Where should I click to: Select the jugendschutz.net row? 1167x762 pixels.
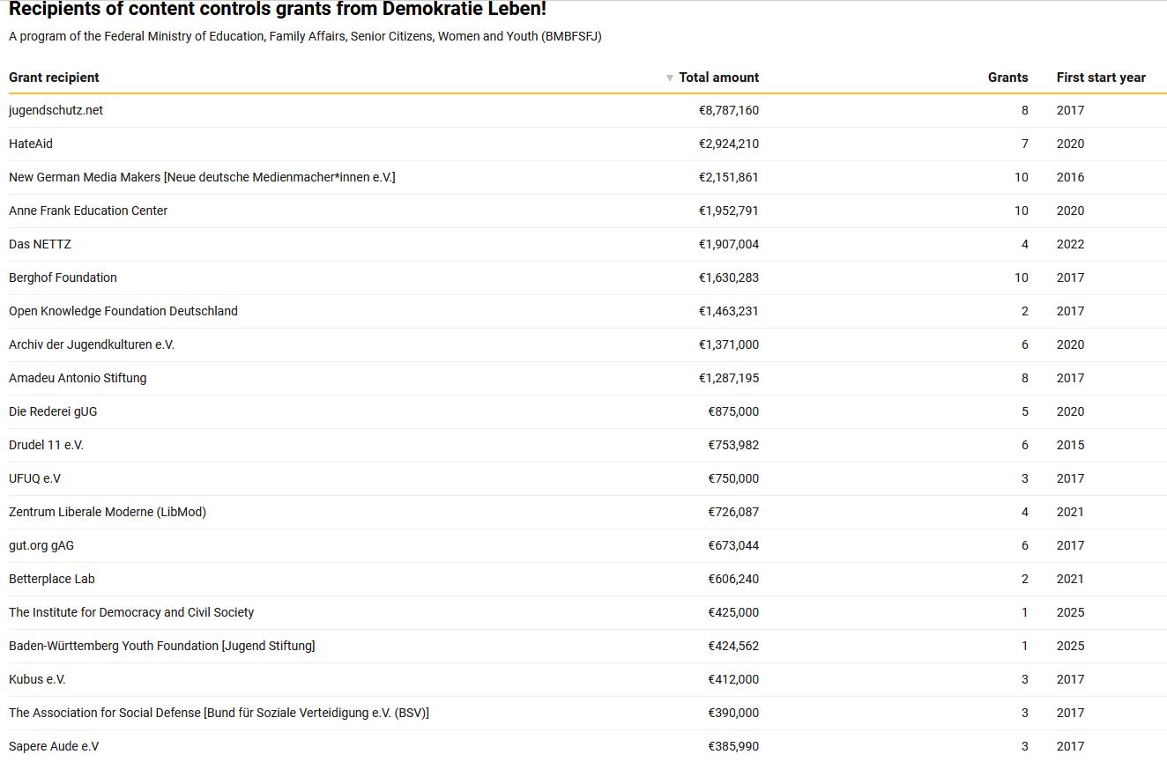tap(56, 110)
